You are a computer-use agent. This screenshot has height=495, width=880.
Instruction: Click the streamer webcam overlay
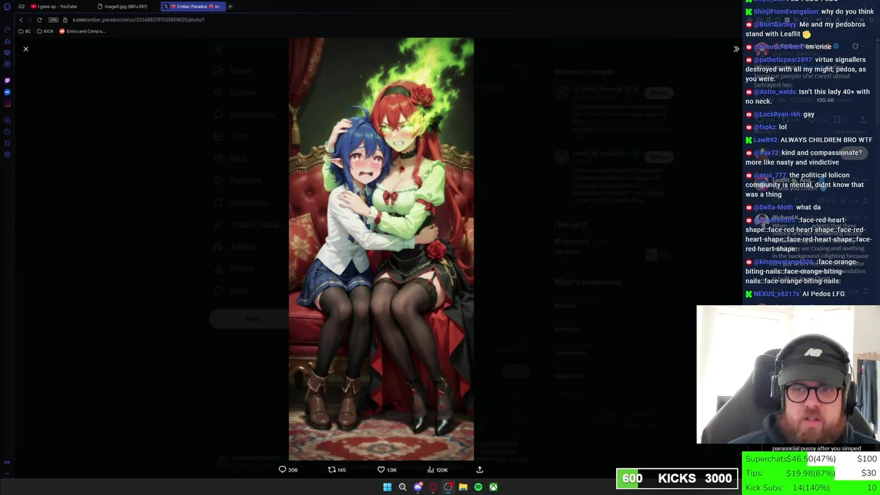tap(788, 375)
